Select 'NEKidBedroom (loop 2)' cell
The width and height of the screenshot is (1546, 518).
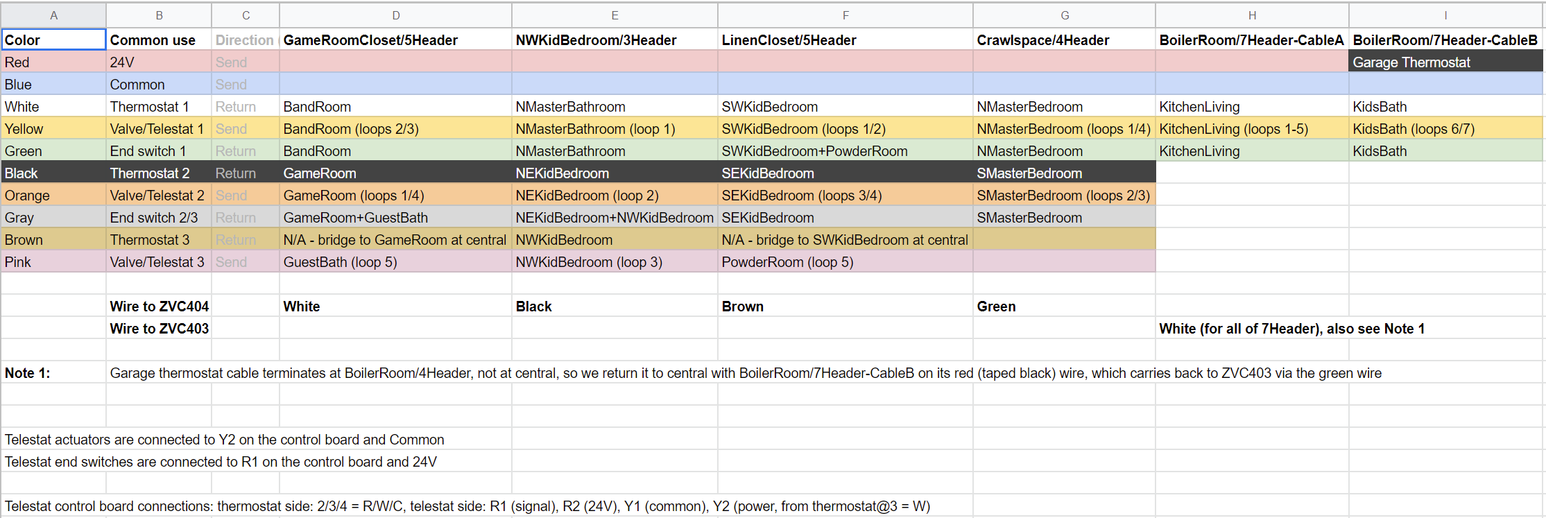tap(615, 195)
